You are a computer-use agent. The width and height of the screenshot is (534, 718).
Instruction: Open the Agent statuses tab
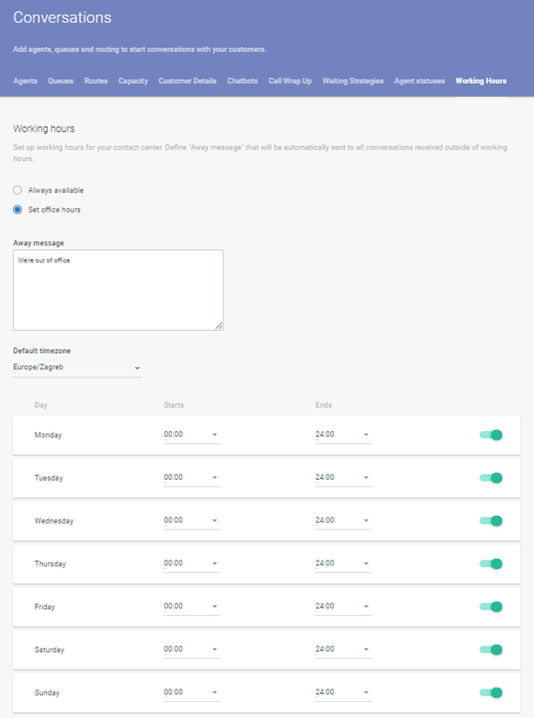click(419, 81)
